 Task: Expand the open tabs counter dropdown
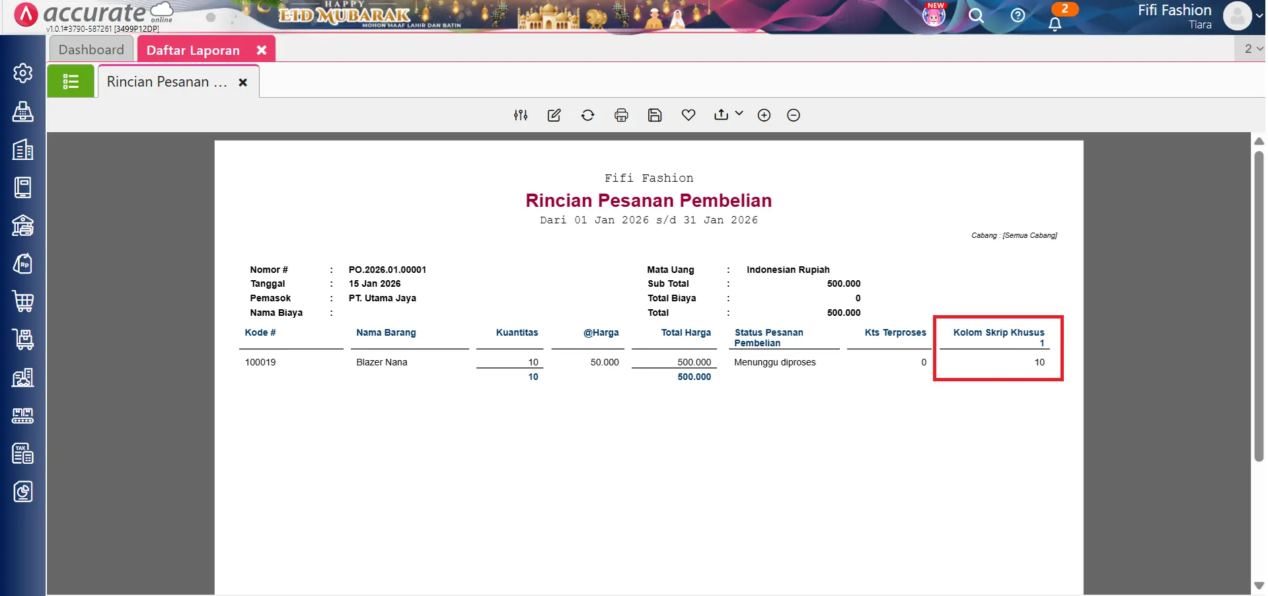pyautogui.click(x=1253, y=49)
